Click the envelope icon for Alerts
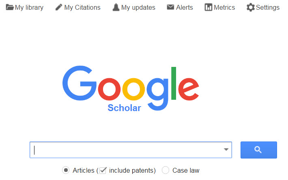 [x=170, y=7]
